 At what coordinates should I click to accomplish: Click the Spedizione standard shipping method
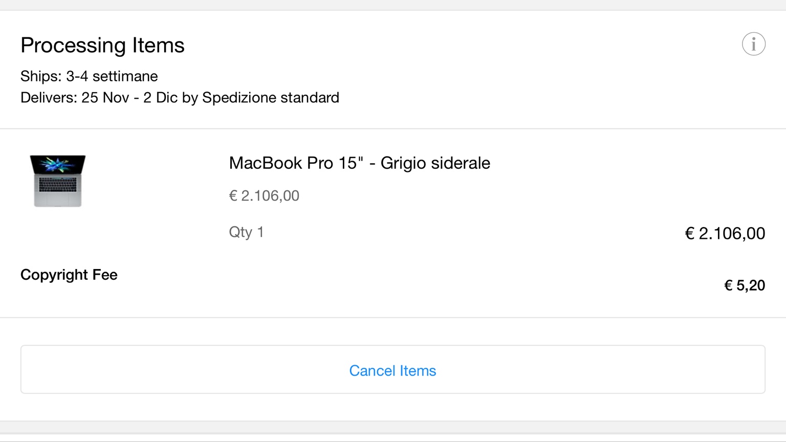[271, 98]
